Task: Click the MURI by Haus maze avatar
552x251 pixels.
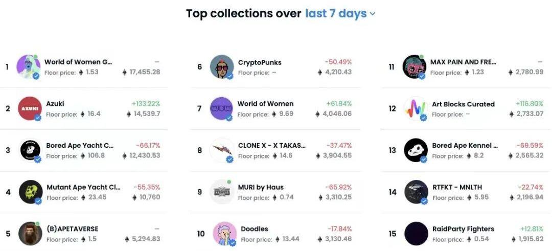Action: (x=222, y=192)
